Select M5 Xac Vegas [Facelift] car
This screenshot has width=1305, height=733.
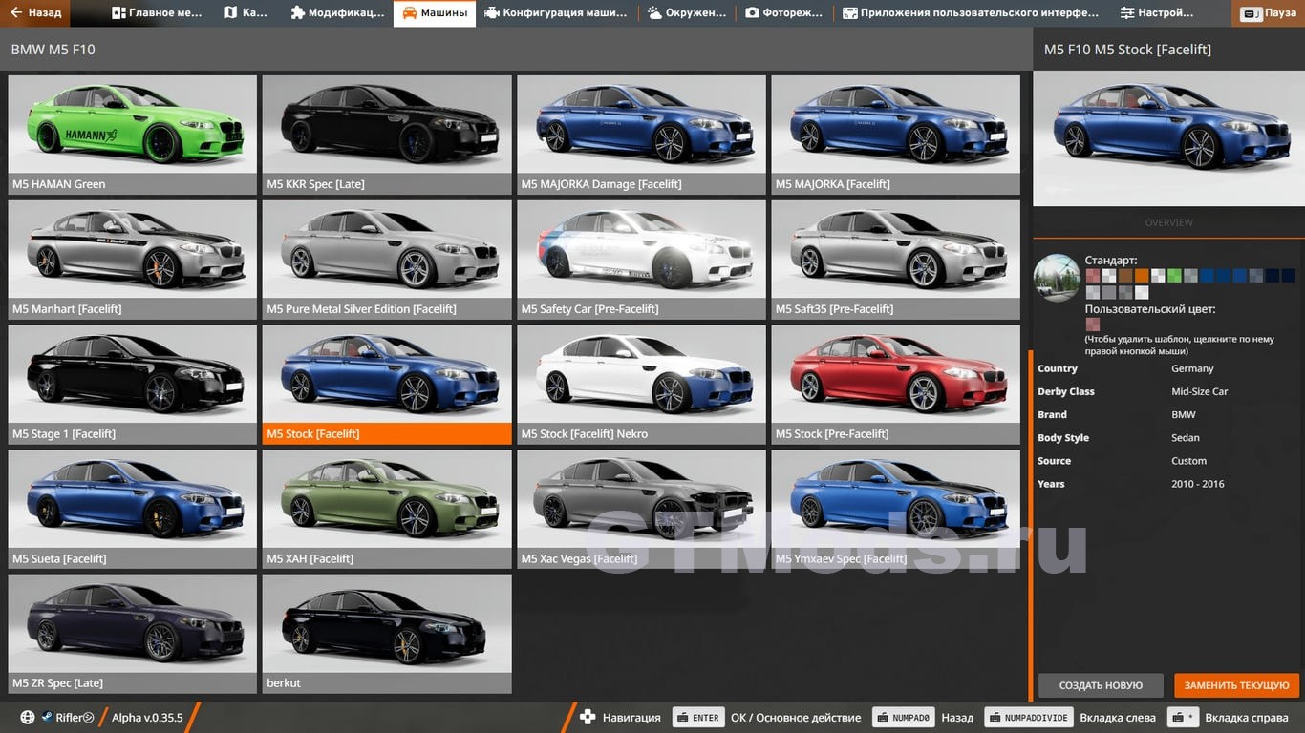click(642, 510)
